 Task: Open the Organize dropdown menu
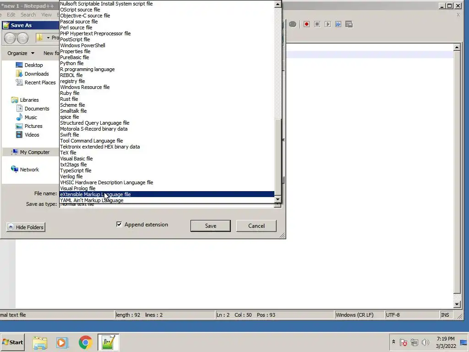coord(21,53)
